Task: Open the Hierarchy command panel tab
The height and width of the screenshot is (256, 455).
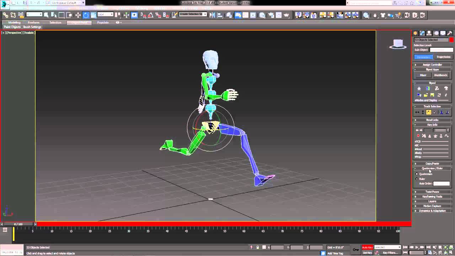Action: [429, 33]
